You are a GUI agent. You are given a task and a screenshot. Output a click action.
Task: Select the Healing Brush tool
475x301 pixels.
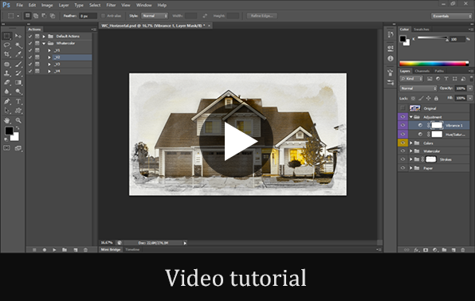click(6, 64)
